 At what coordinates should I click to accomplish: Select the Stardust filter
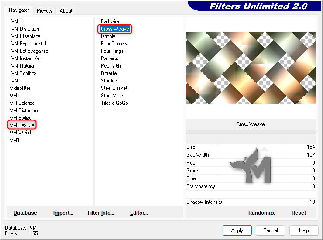coord(110,81)
